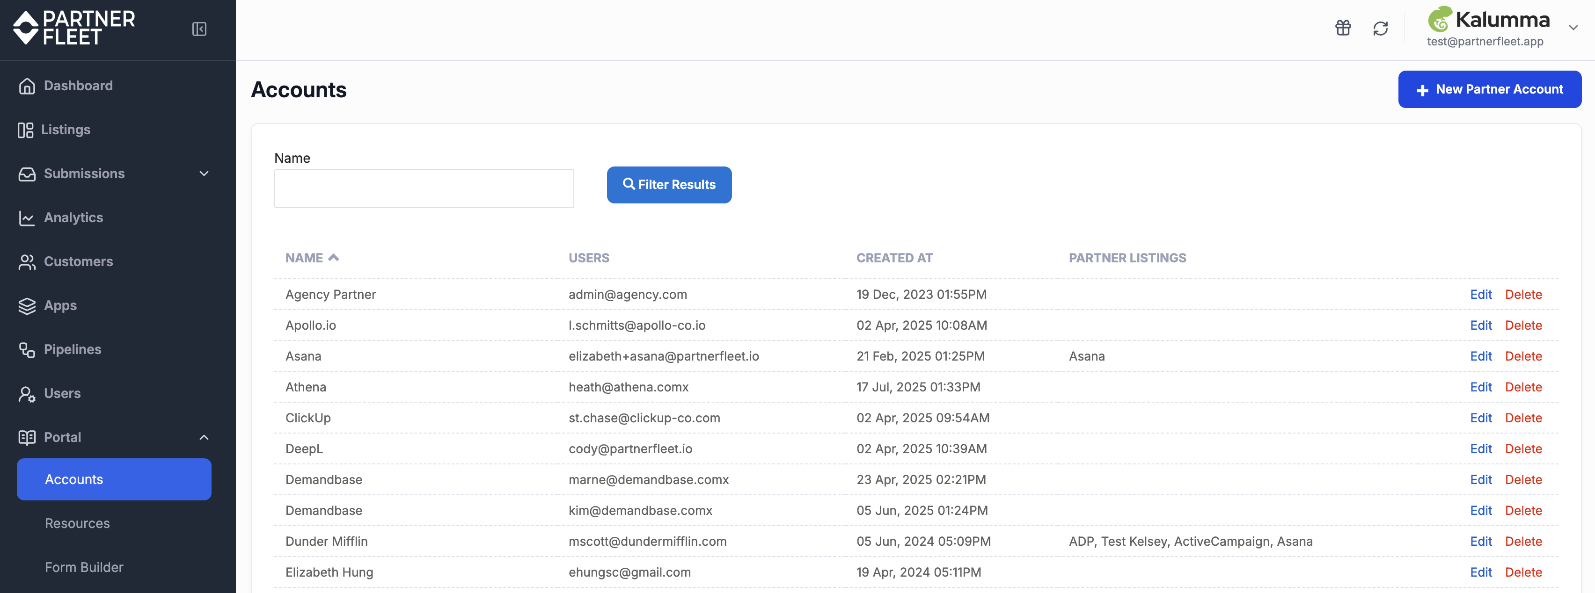Click the Partner Listings column header
Viewport: 1595px width, 593px height.
pyautogui.click(x=1127, y=258)
